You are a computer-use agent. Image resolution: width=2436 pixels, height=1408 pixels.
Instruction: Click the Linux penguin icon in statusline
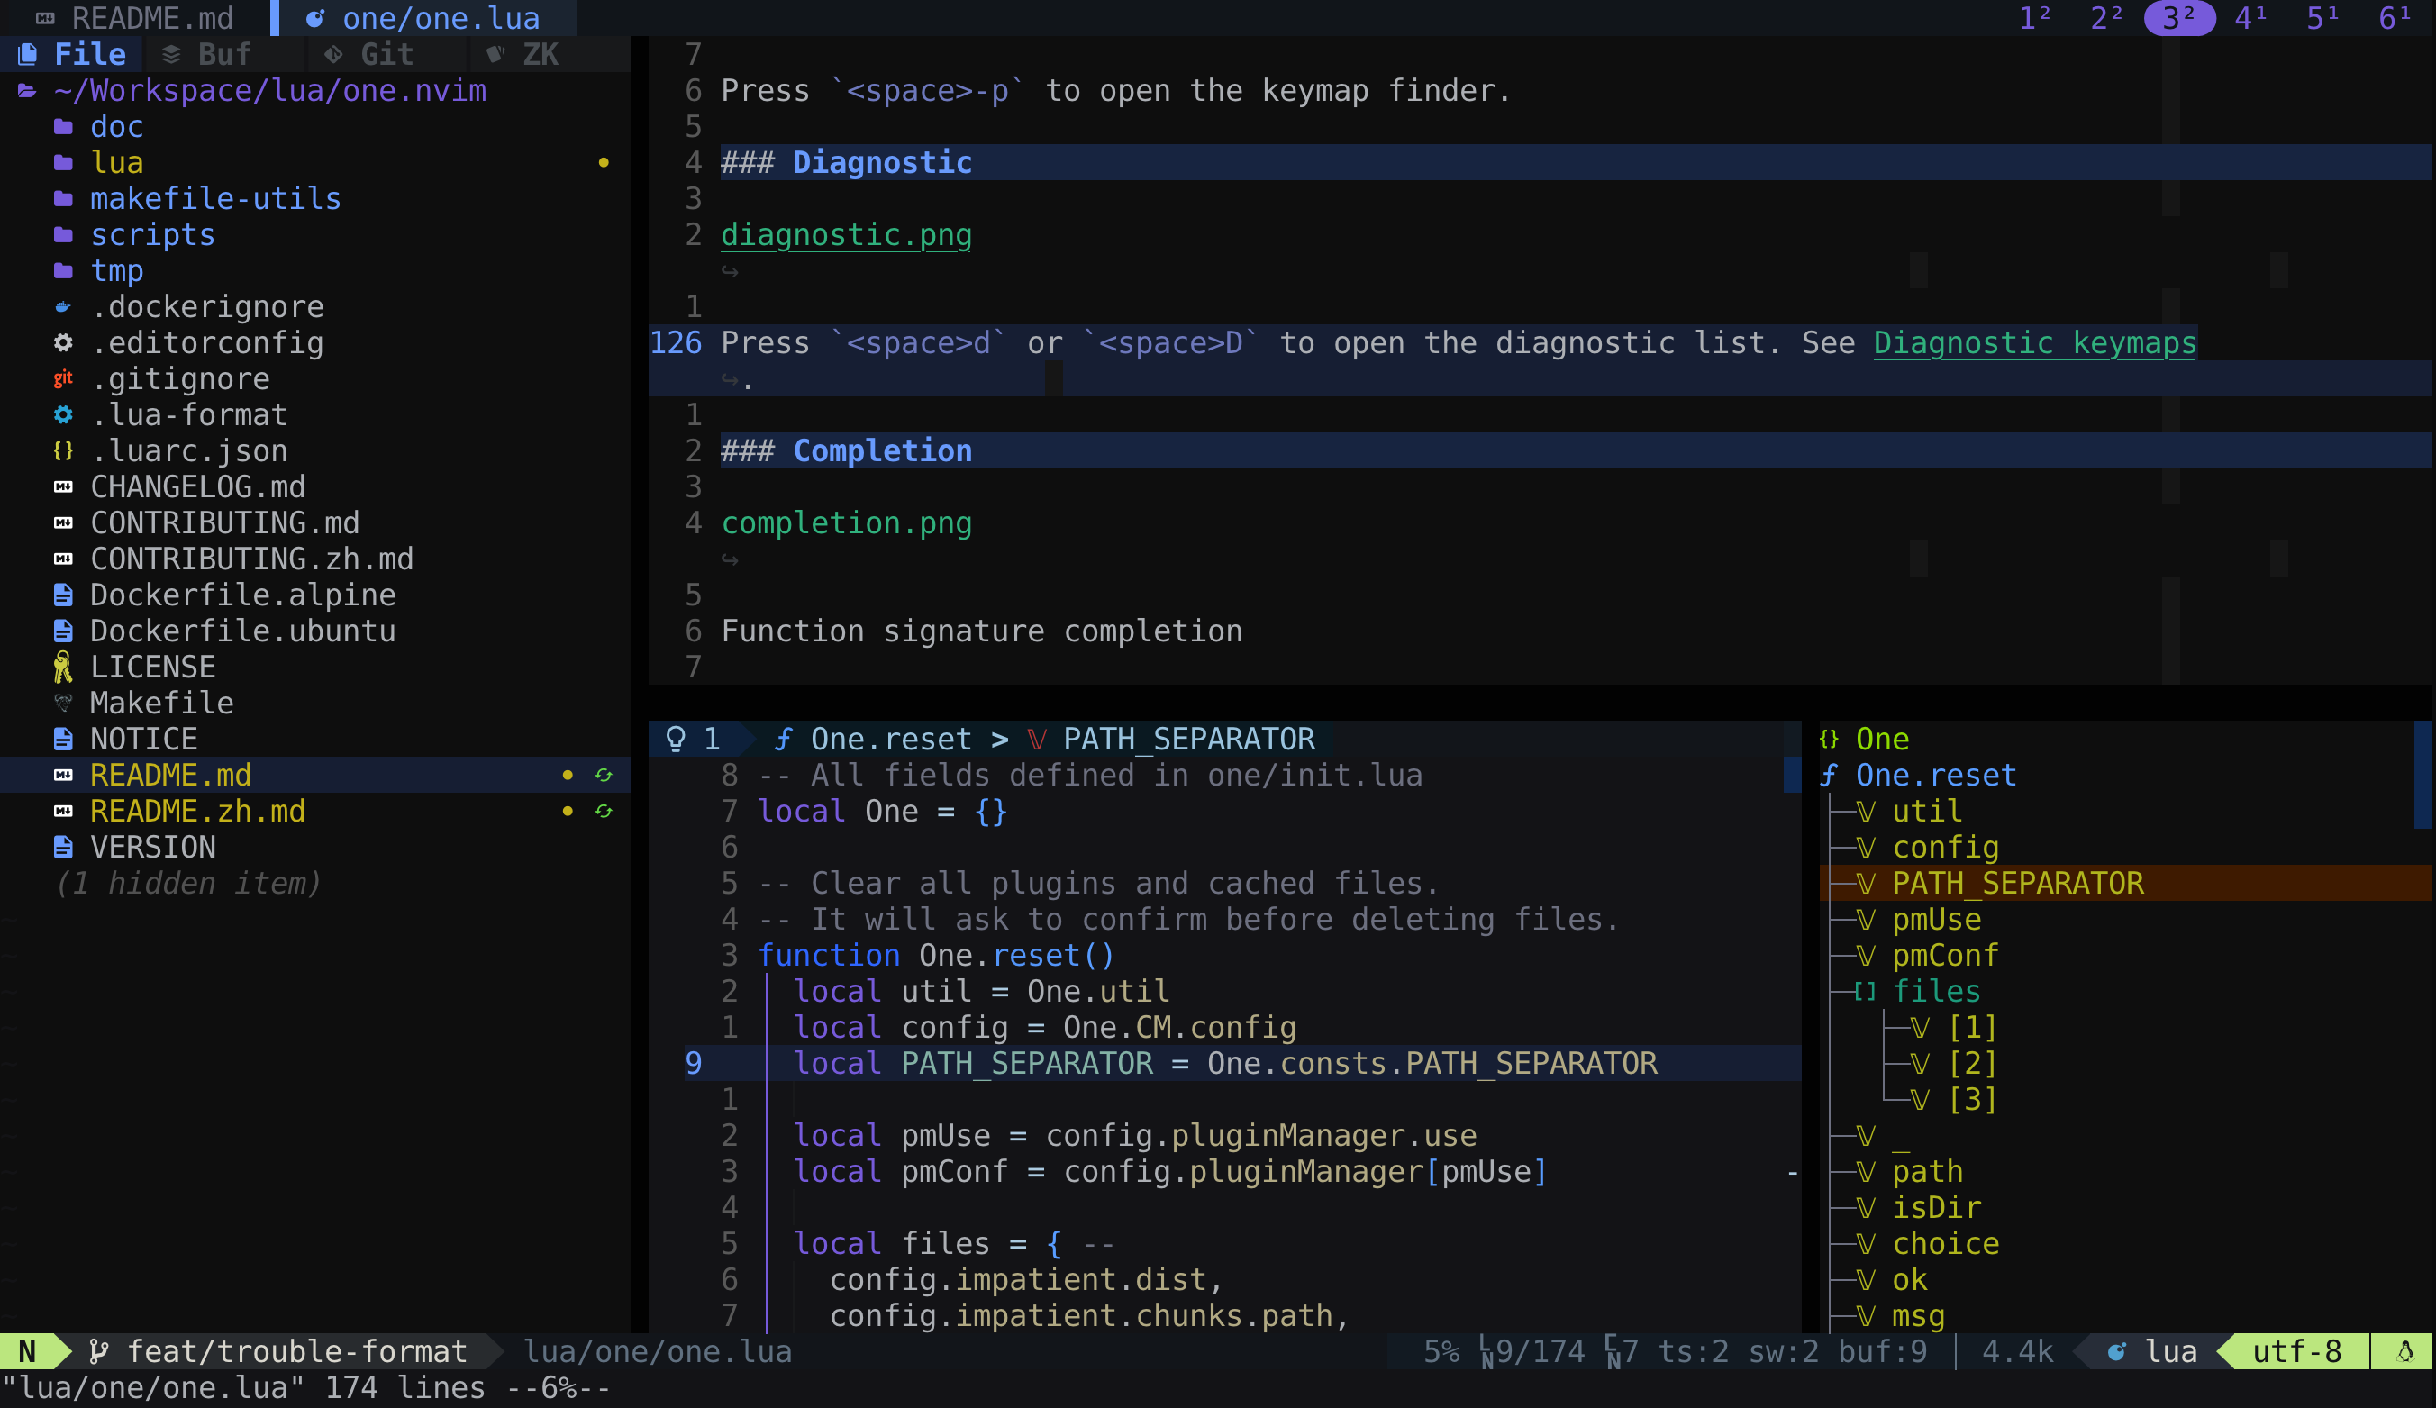pyautogui.click(x=2406, y=1351)
